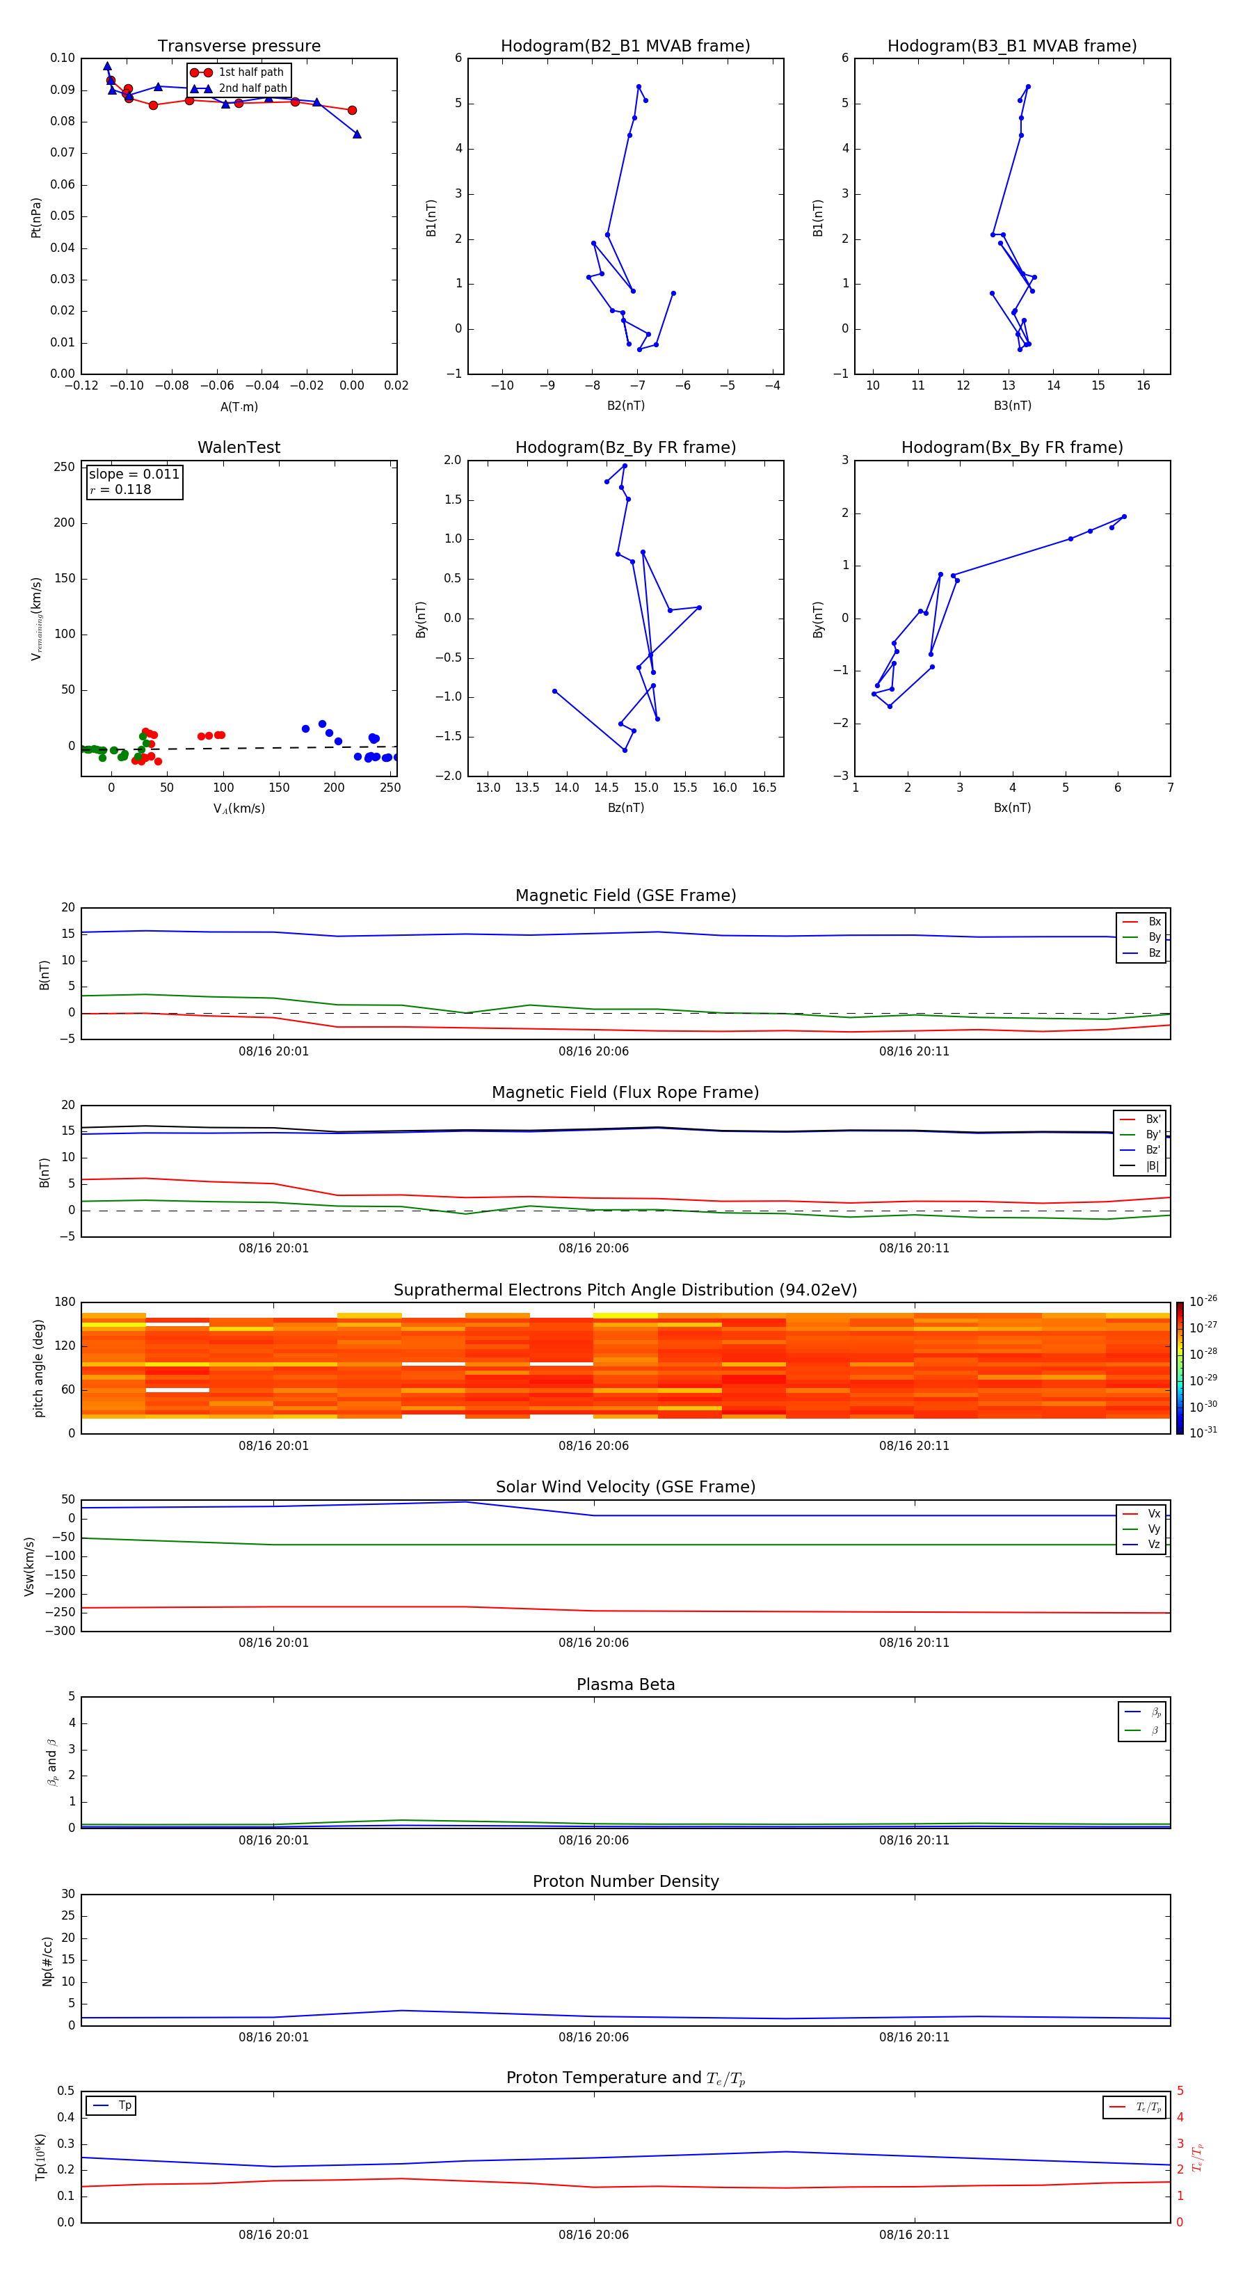Image resolution: width=1252 pixels, height=2296 pixels.
Task: Click the 'B3(nT)' x-axis label
Action: (x=1012, y=406)
